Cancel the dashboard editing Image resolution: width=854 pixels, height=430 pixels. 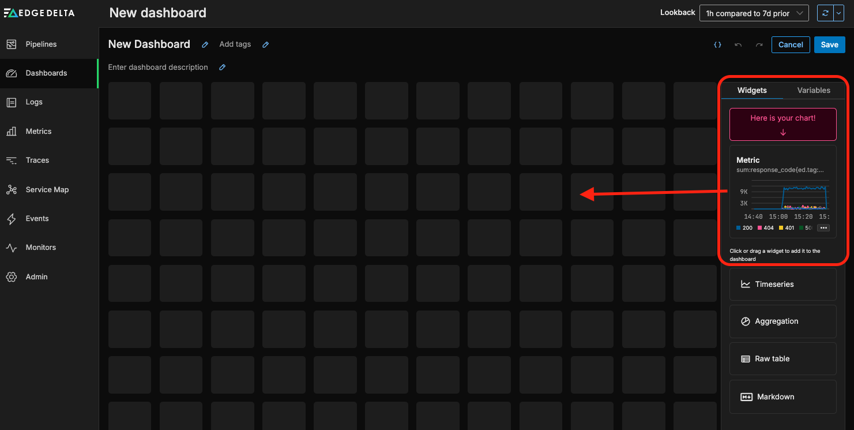(x=790, y=45)
